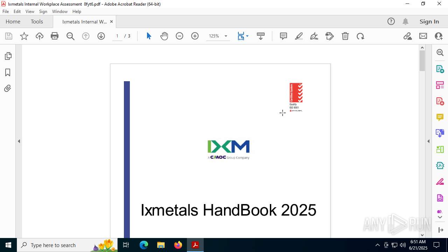Image resolution: width=448 pixels, height=252 pixels.
Task: Open the File menu
Action: tap(6, 12)
